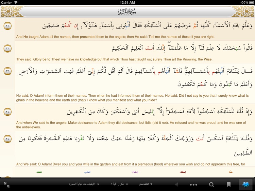Image resolution: width=255 pixels, height=191 pixels.
Task: Select the purple إدغام tajweed legend label
Action: click(x=135, y=172)
